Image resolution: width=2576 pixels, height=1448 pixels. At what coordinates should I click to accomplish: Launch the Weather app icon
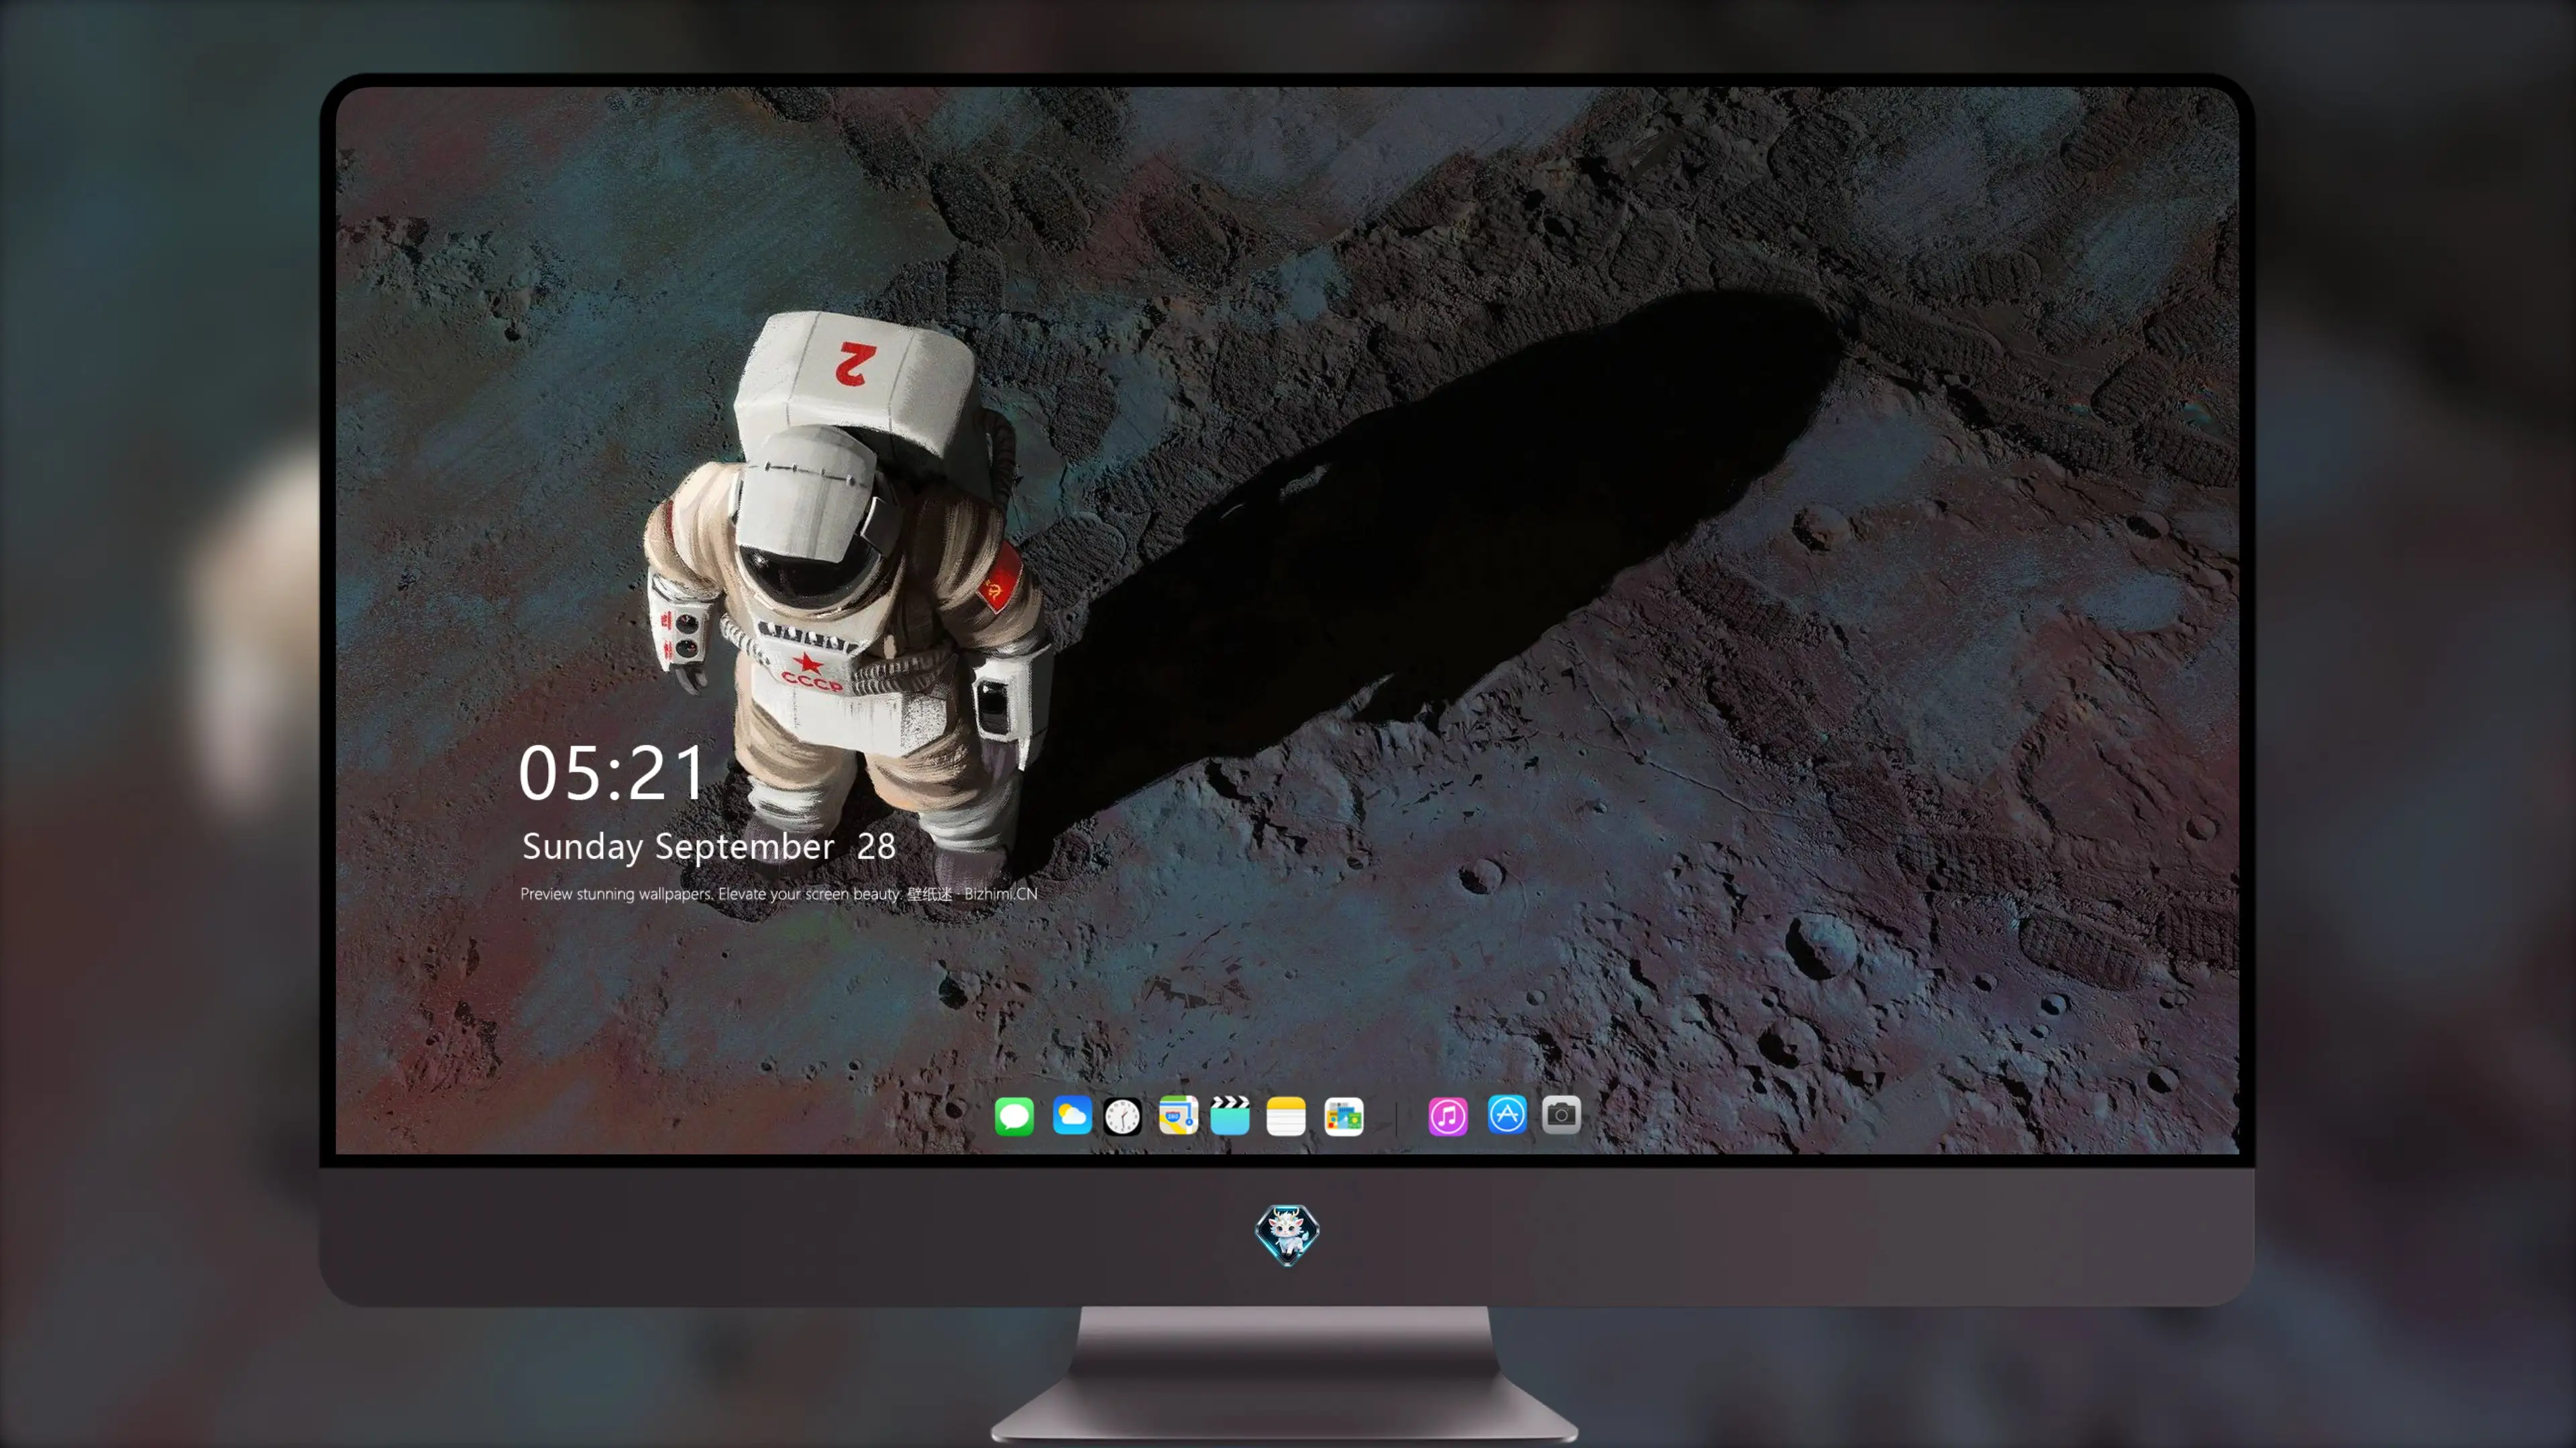pyautogui.click(x=1072, y=1115)
